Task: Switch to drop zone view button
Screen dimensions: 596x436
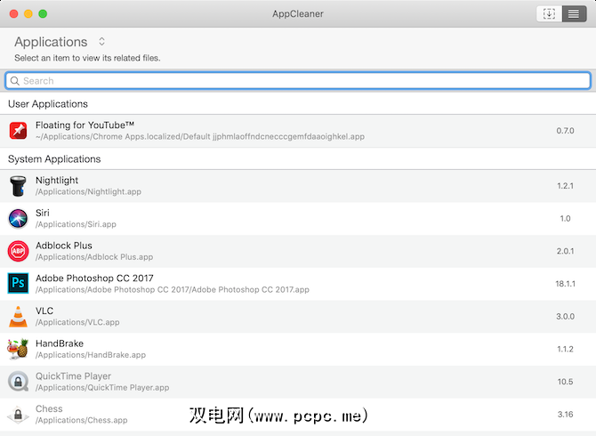Action: 549,14
